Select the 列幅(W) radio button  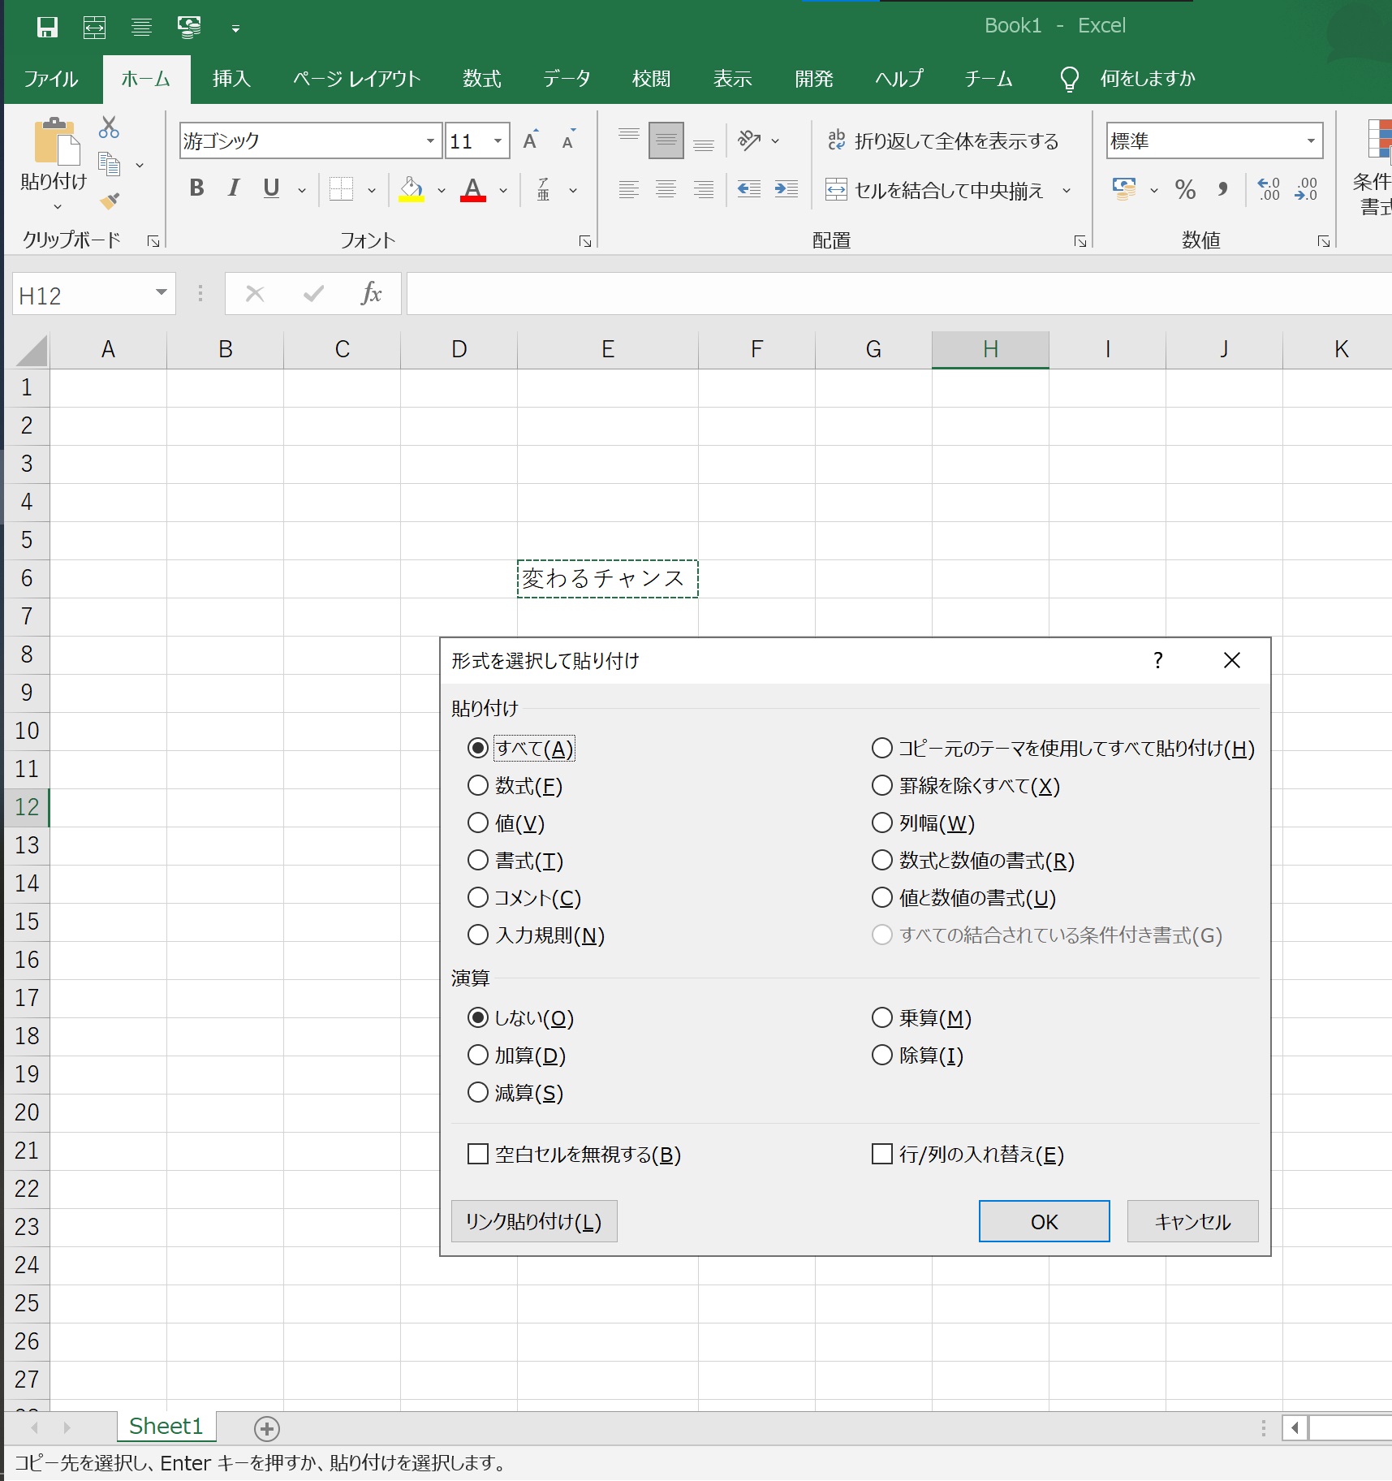click(882, 823)
